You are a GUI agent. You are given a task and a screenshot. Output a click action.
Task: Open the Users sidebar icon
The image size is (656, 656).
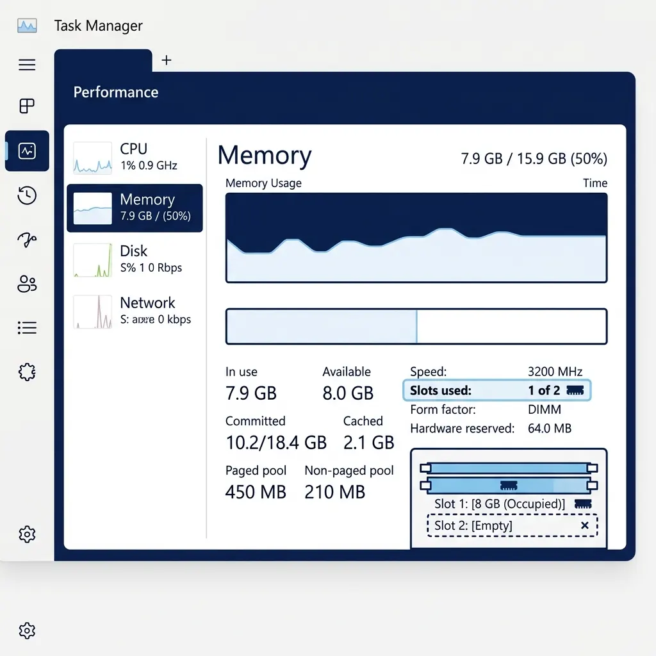27,284
